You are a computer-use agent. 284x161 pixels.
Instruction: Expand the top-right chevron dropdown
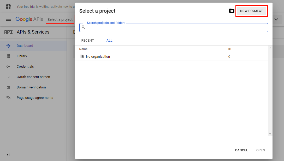point(276,20)
